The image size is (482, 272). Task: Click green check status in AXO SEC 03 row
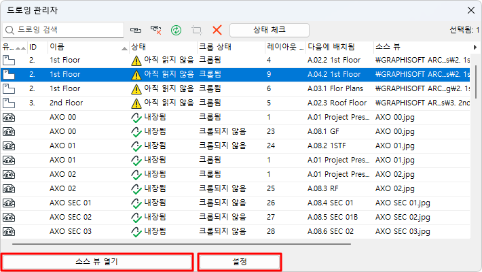pos(136,232)
